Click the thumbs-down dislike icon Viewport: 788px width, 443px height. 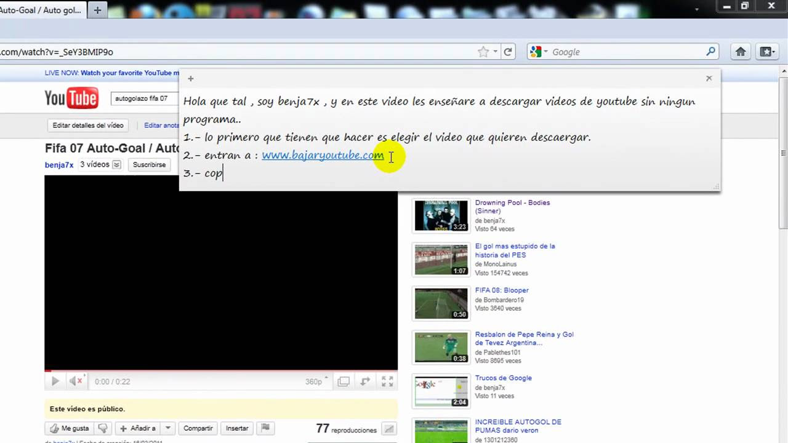pyautogui.click(x=103, y=428)
